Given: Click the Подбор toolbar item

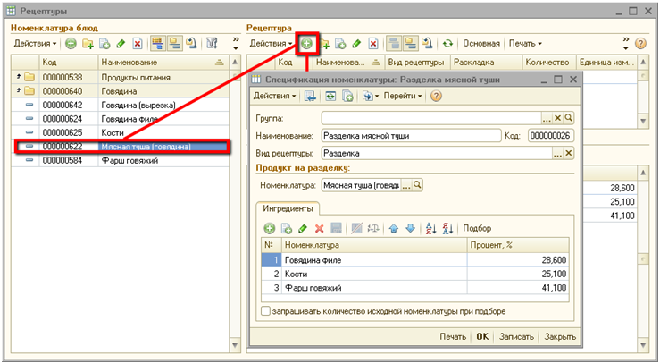Looking at the screenshot, I should (x=477, y=228).
